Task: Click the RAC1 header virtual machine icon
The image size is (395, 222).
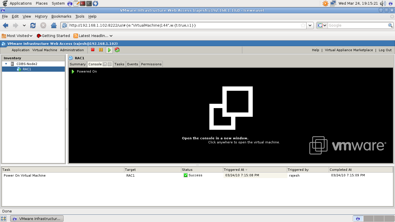Action: (x=71, y=58)
